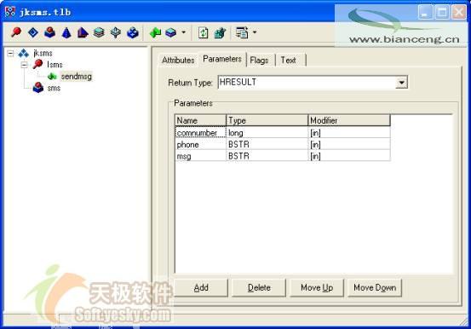Viewport: 471px width, 329px height.
Task: Click the jksms.tlb title bar app icon
Action: pyautogui.click(x=10, y=11)
